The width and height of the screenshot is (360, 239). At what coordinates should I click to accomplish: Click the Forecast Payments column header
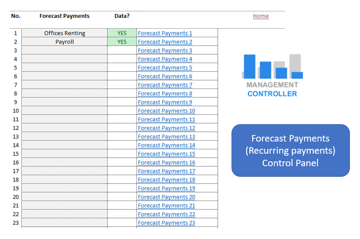click(x=65, y=16)
